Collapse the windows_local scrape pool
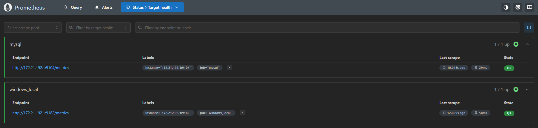 (527, 90)
